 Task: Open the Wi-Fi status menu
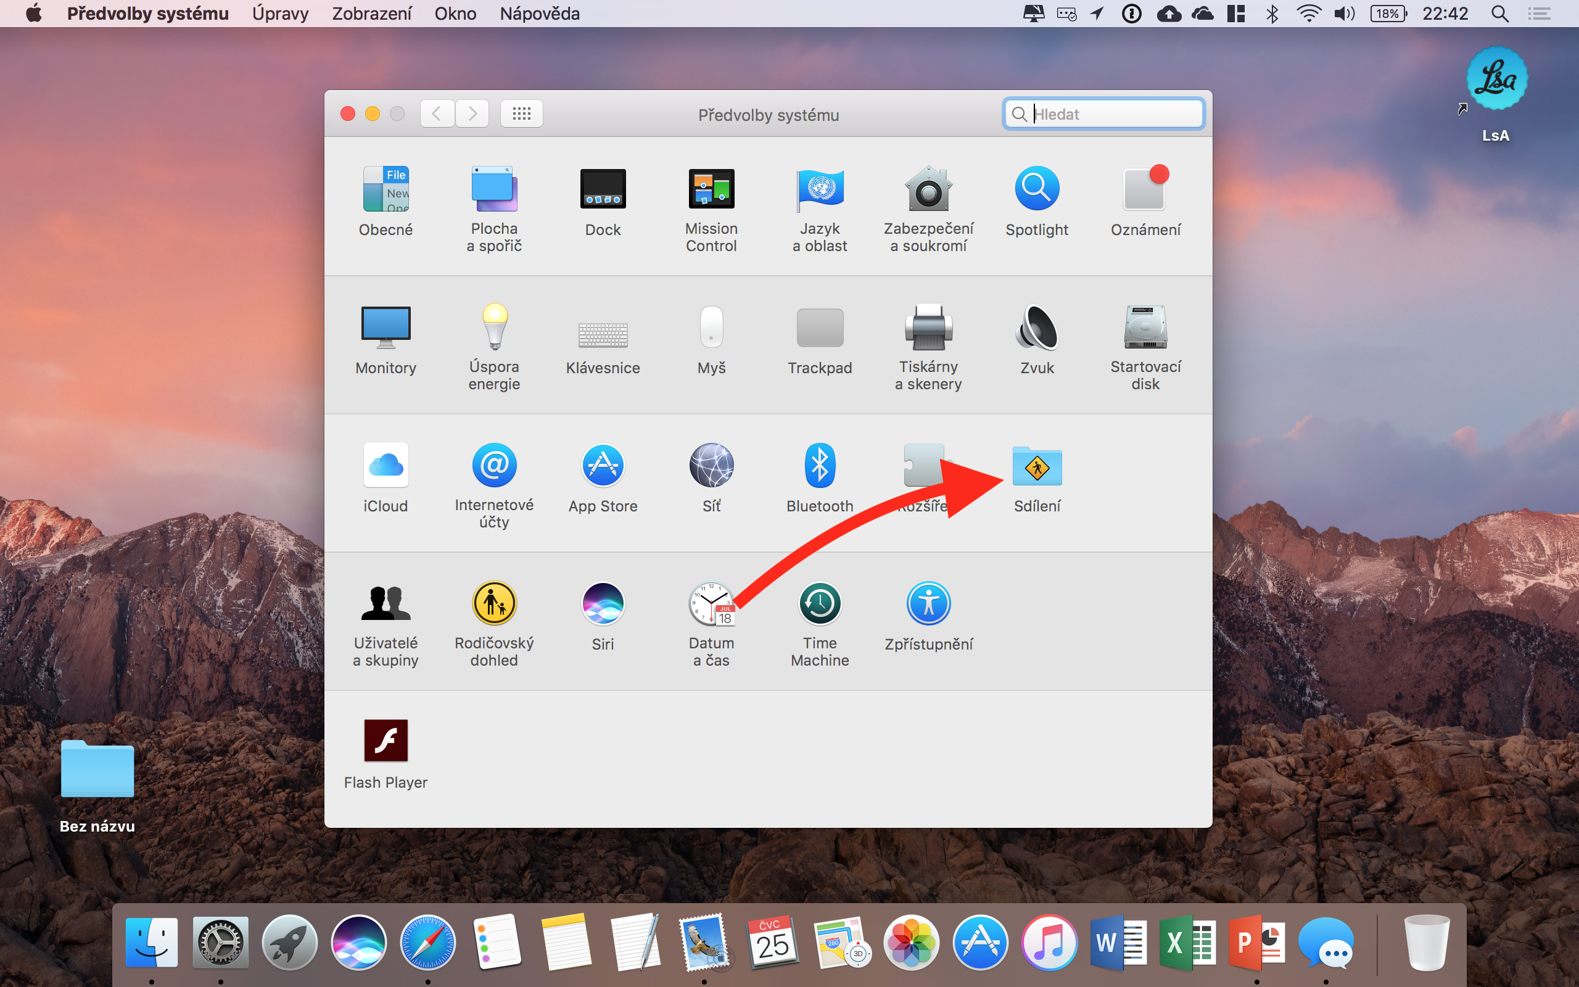[x=1308, y=14]
